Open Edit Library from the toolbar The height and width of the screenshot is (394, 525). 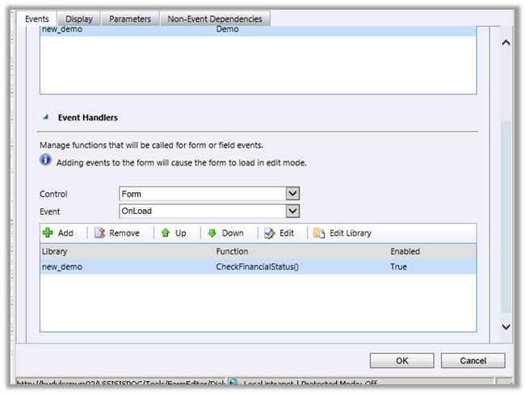click(319, 233)
